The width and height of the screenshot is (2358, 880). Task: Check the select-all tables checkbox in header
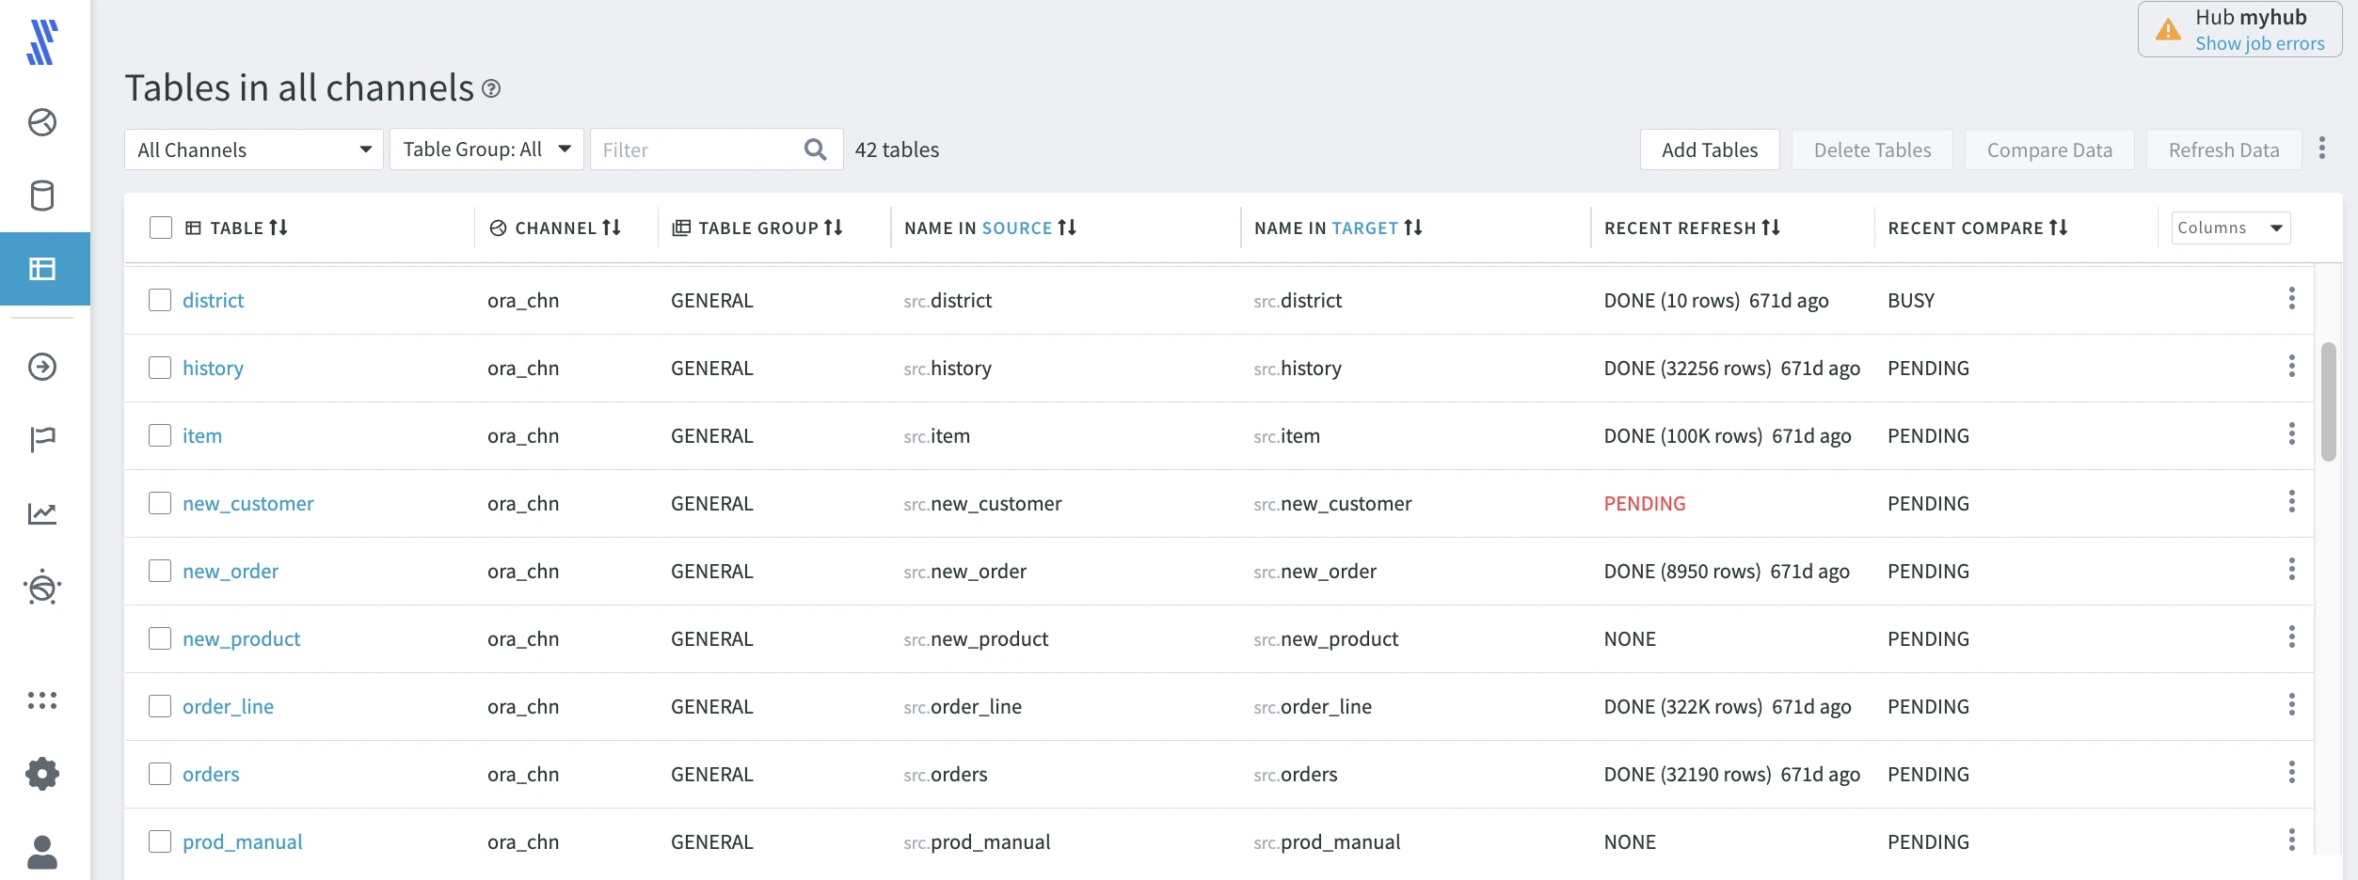tap(161, 228)
